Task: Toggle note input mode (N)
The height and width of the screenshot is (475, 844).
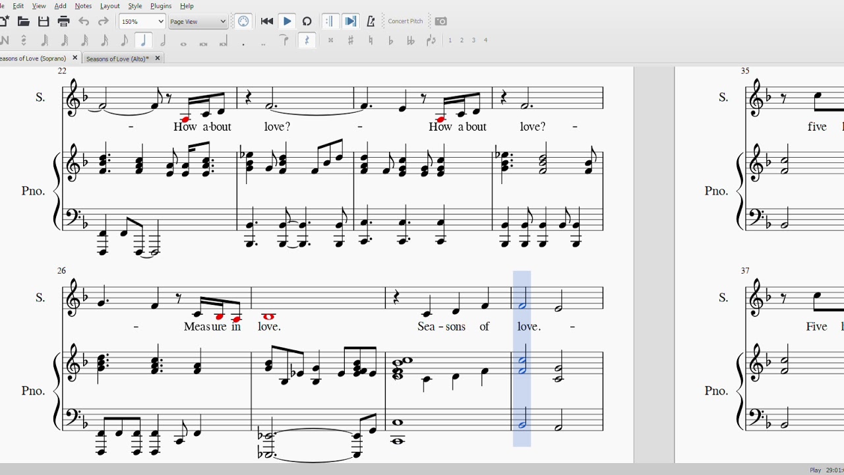Action: pos(4,40)
